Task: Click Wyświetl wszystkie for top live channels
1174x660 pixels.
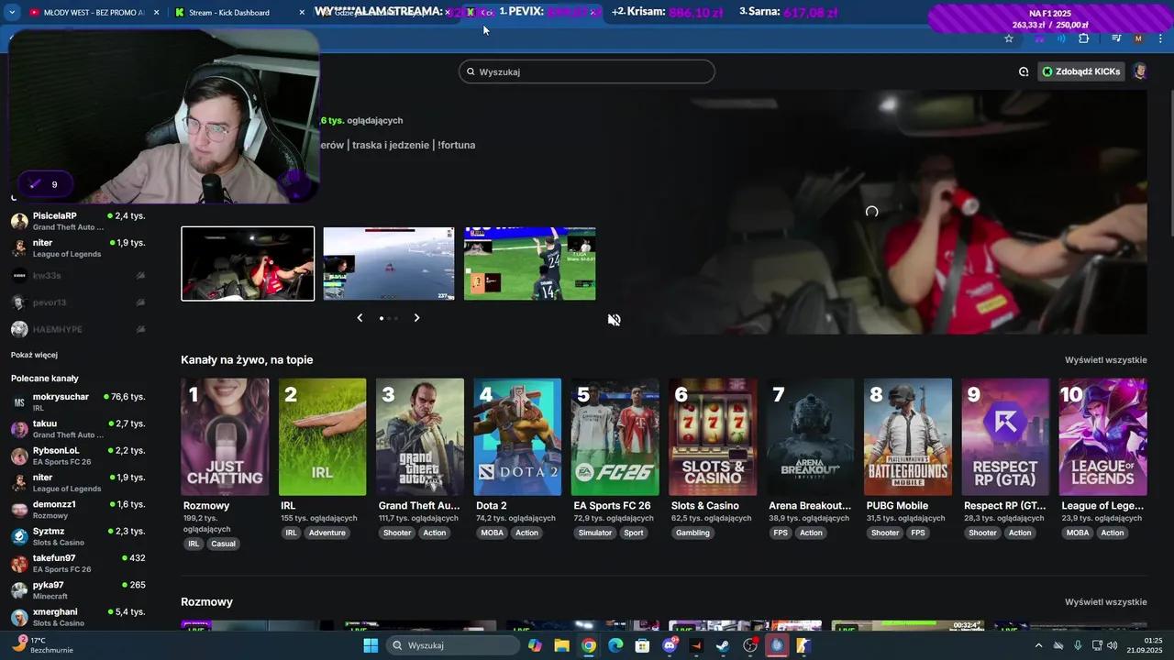Action: coord(1105,360)
